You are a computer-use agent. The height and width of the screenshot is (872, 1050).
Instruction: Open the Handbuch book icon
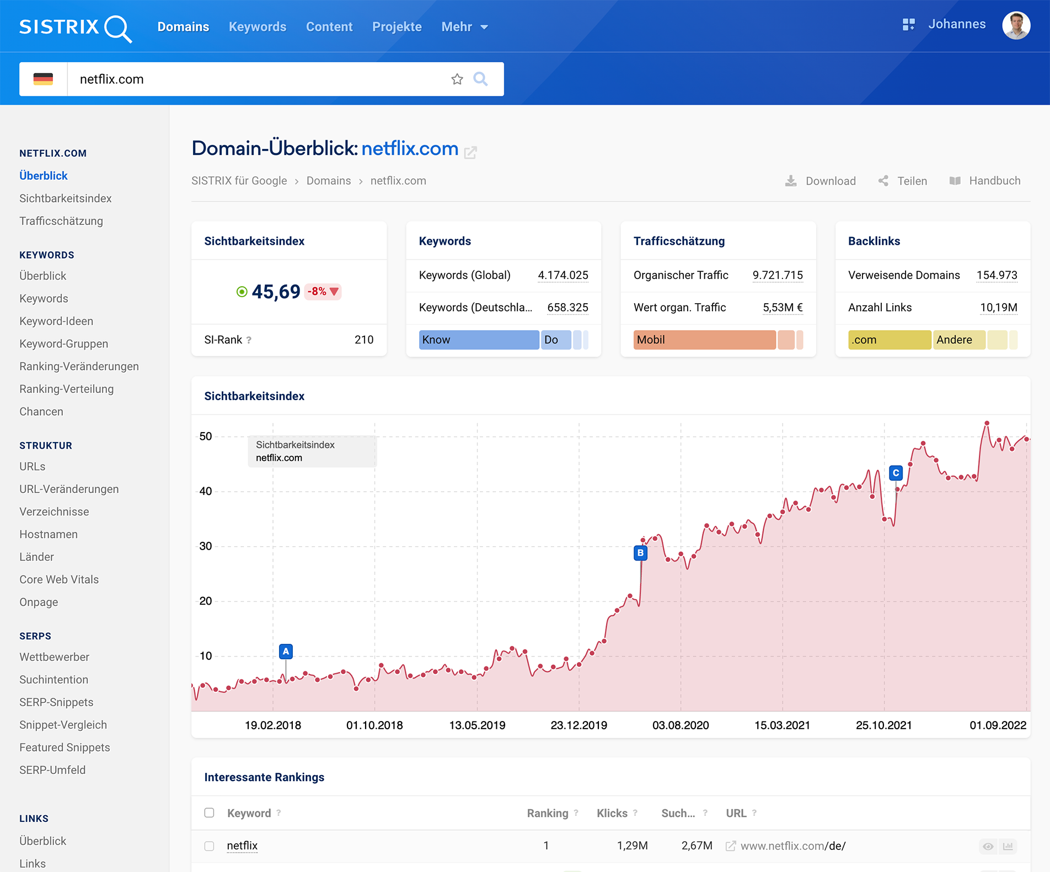tap(955, 181)
